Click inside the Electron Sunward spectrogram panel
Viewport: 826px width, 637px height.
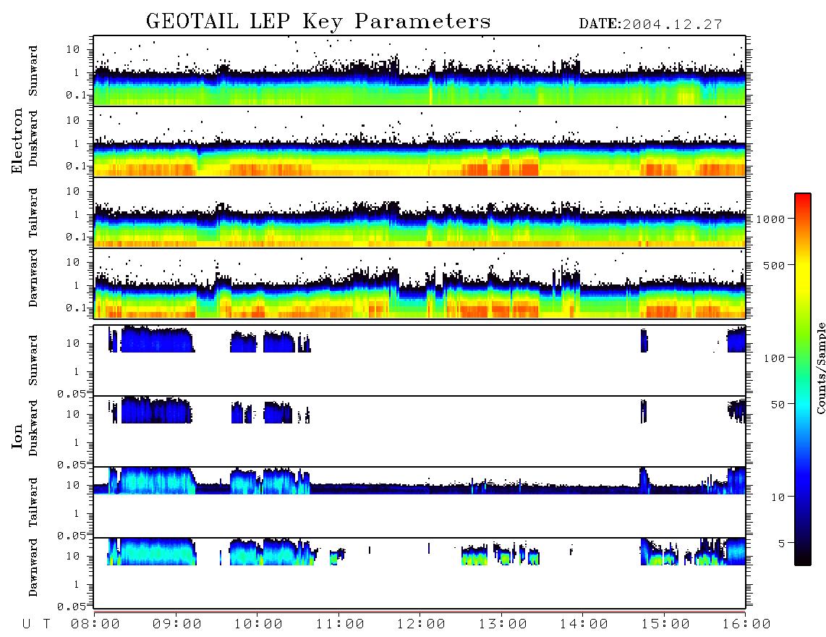point(420,71)
